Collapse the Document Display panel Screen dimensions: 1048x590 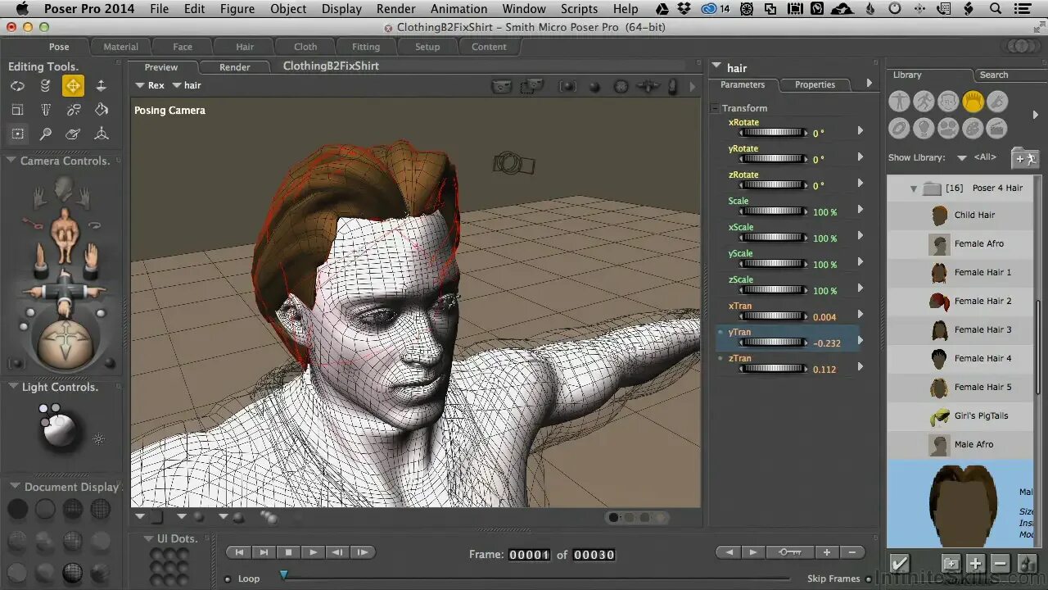(x=14, y=487)
